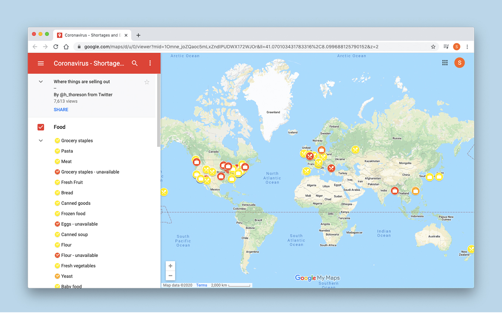Viewport: 502px width, 313px height.
Task: Click the sidebar scrollbar
Action: pos(159,111)
